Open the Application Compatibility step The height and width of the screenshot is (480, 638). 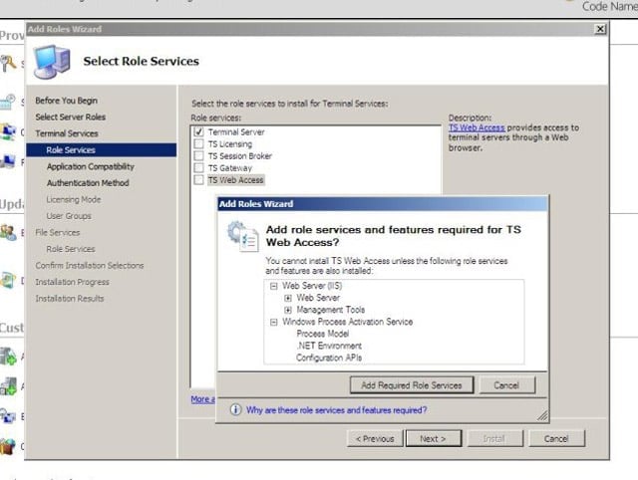91,166
